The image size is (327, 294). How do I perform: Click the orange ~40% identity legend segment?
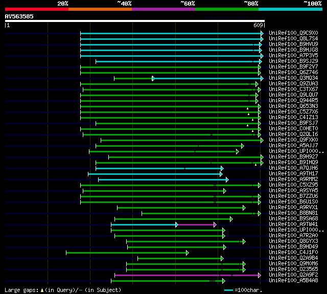pos(100,9)
